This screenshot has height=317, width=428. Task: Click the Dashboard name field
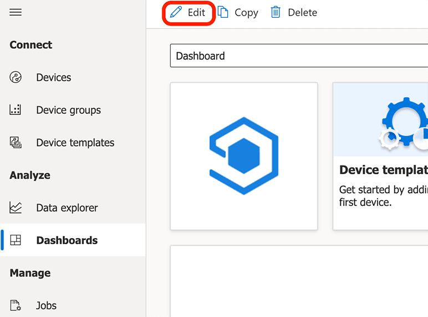(299, 56)
